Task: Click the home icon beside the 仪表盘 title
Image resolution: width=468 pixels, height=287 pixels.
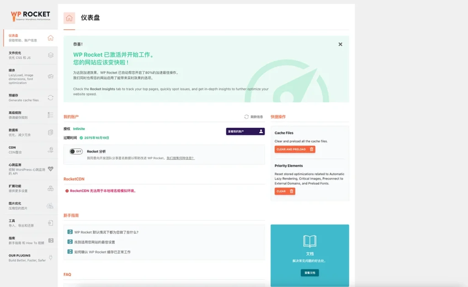Action: coord(69,18)
